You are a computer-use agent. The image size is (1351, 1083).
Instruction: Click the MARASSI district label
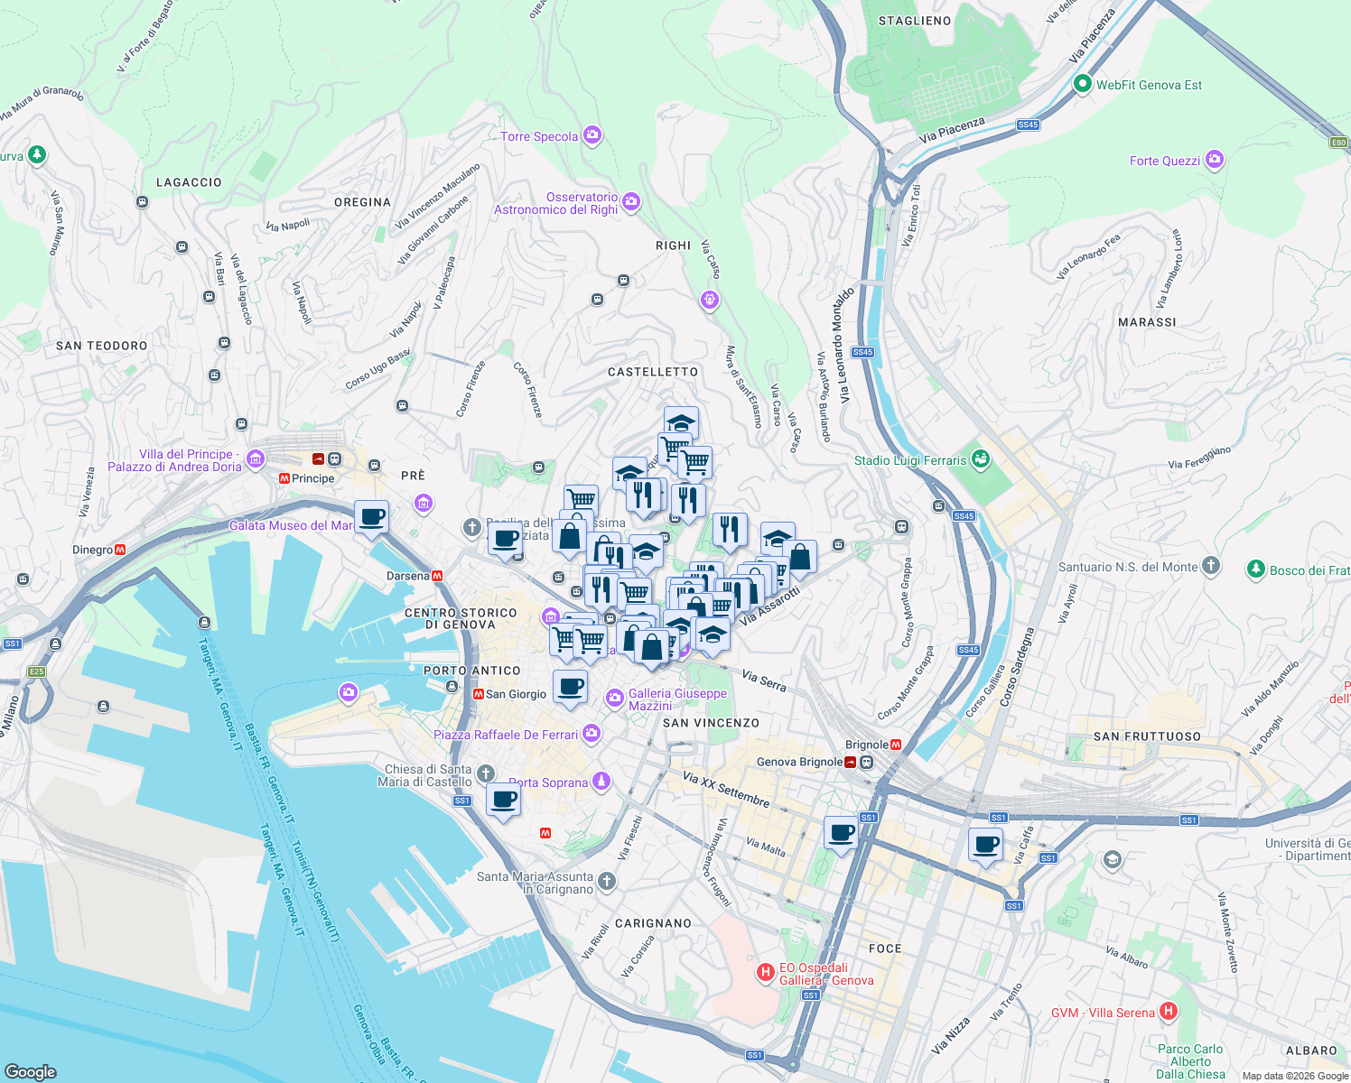tap(1147, 322)
